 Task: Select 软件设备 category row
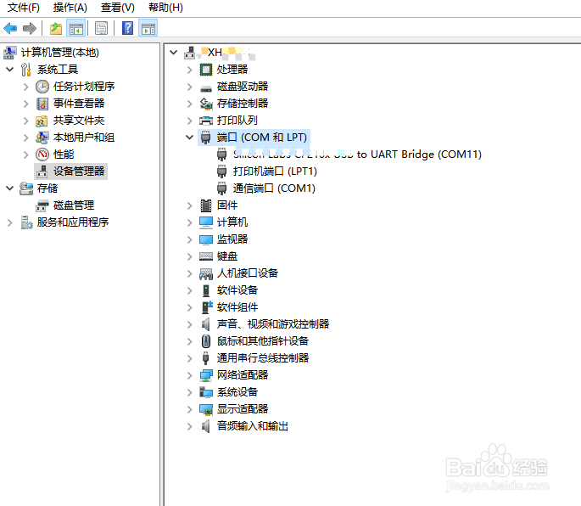237,290
